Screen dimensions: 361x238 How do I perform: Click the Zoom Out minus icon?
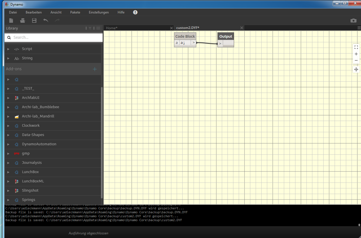click(x=356, y=60)
